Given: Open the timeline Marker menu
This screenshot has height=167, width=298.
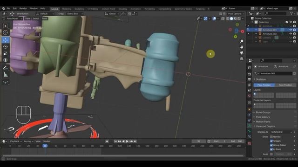Looking at the screenshot, I should click(x=47, y=141).
